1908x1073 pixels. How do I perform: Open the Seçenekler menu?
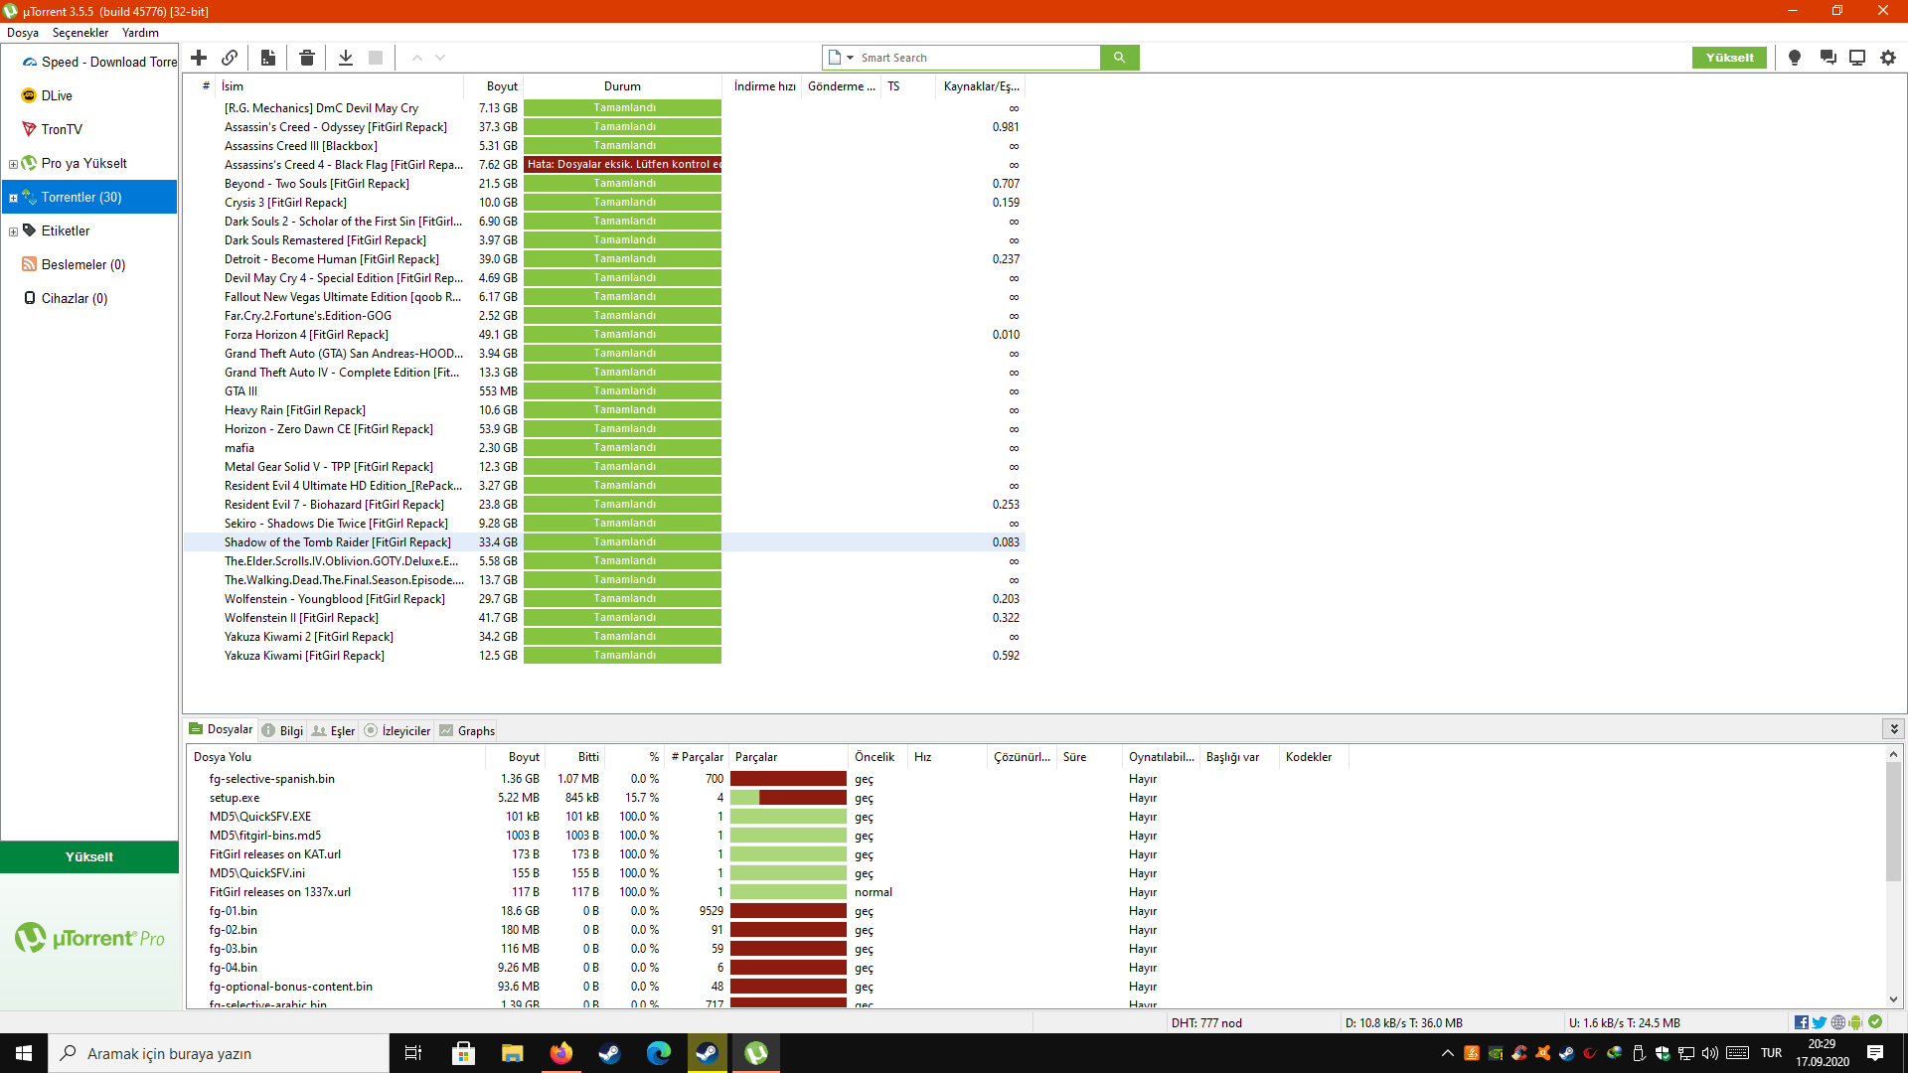click(x=79, y=33)
